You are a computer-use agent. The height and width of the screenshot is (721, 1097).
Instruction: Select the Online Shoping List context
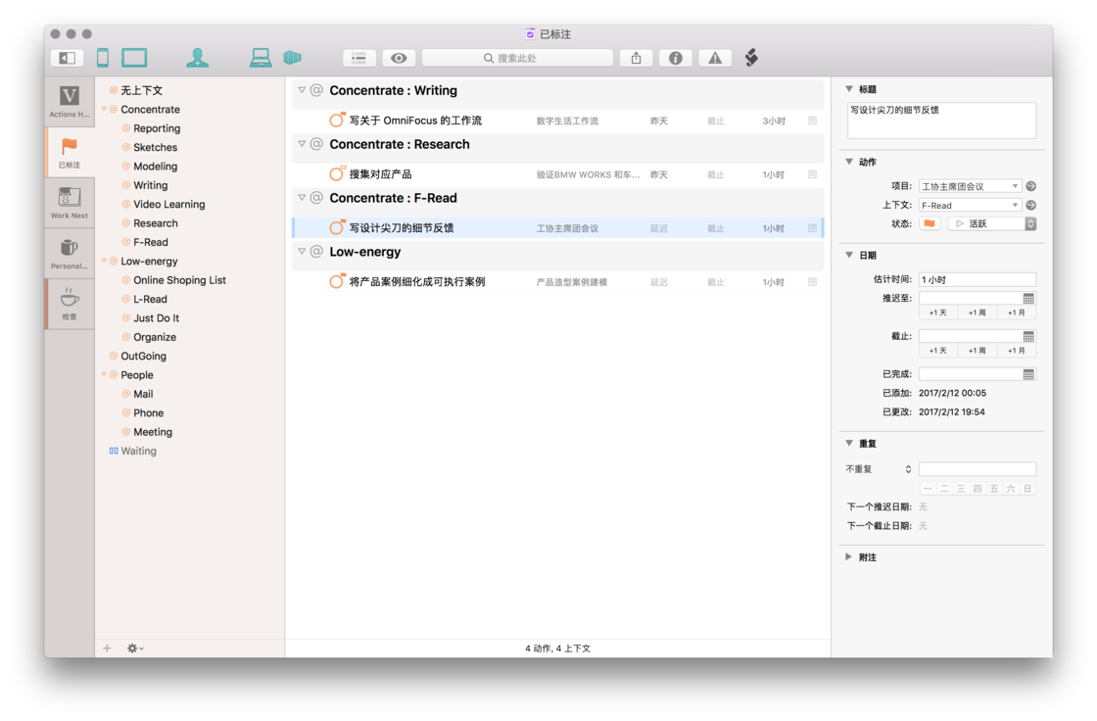[180, 280]
